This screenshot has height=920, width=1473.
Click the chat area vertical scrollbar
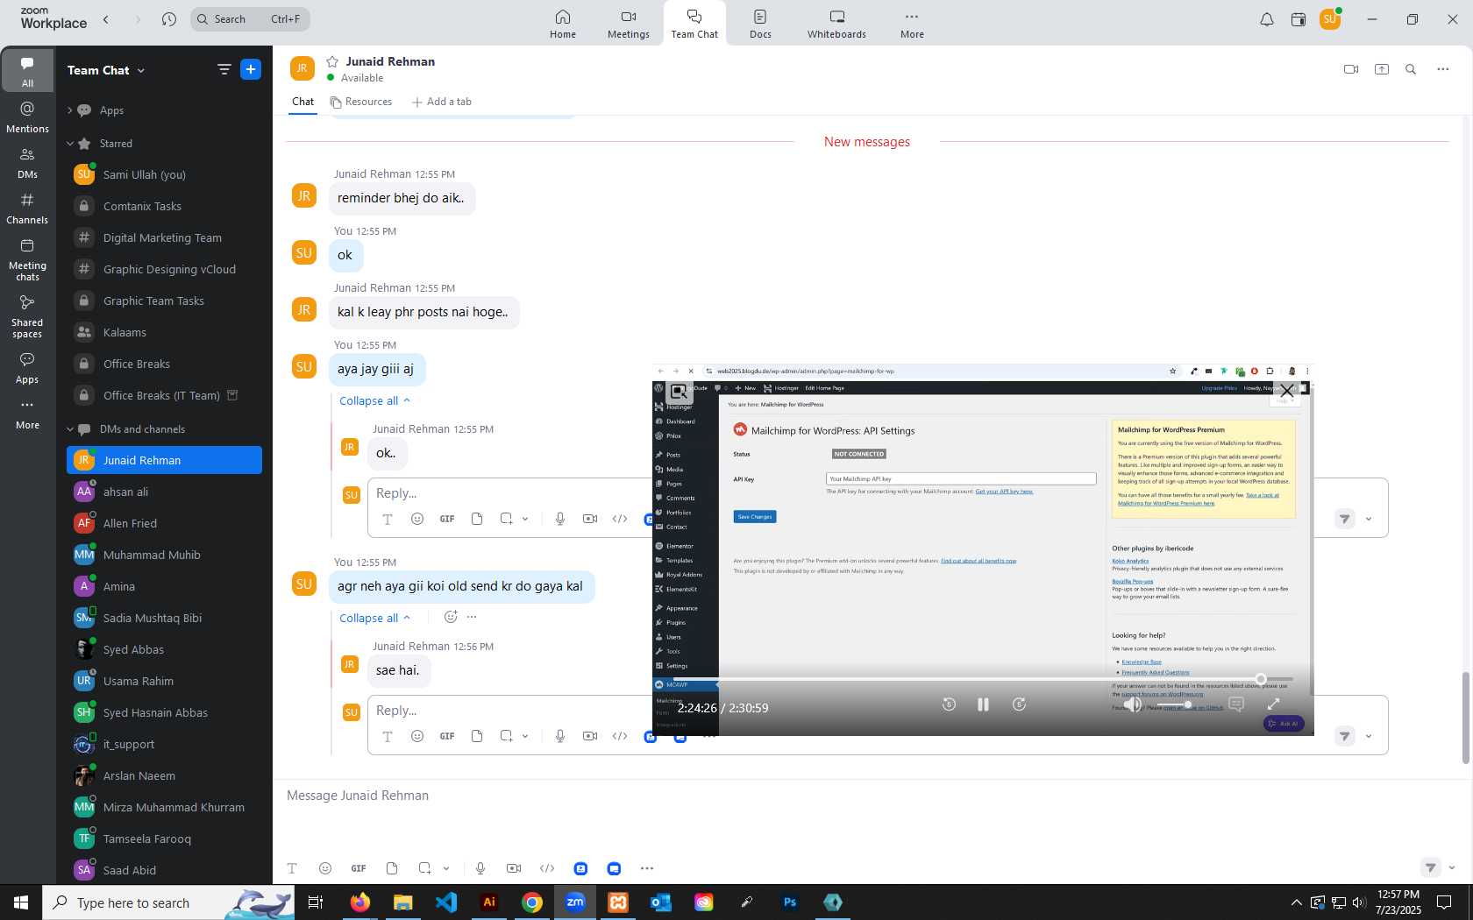pyautogui.click(x=1464, y=717)
